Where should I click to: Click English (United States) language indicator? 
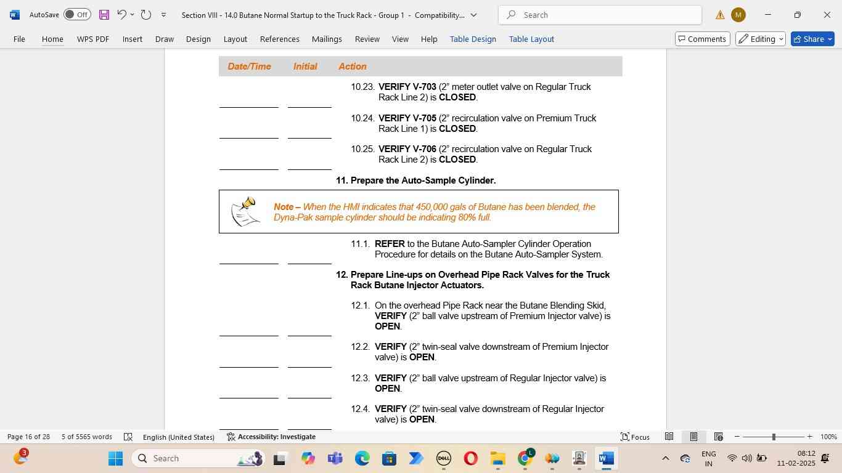click(179, 437)
